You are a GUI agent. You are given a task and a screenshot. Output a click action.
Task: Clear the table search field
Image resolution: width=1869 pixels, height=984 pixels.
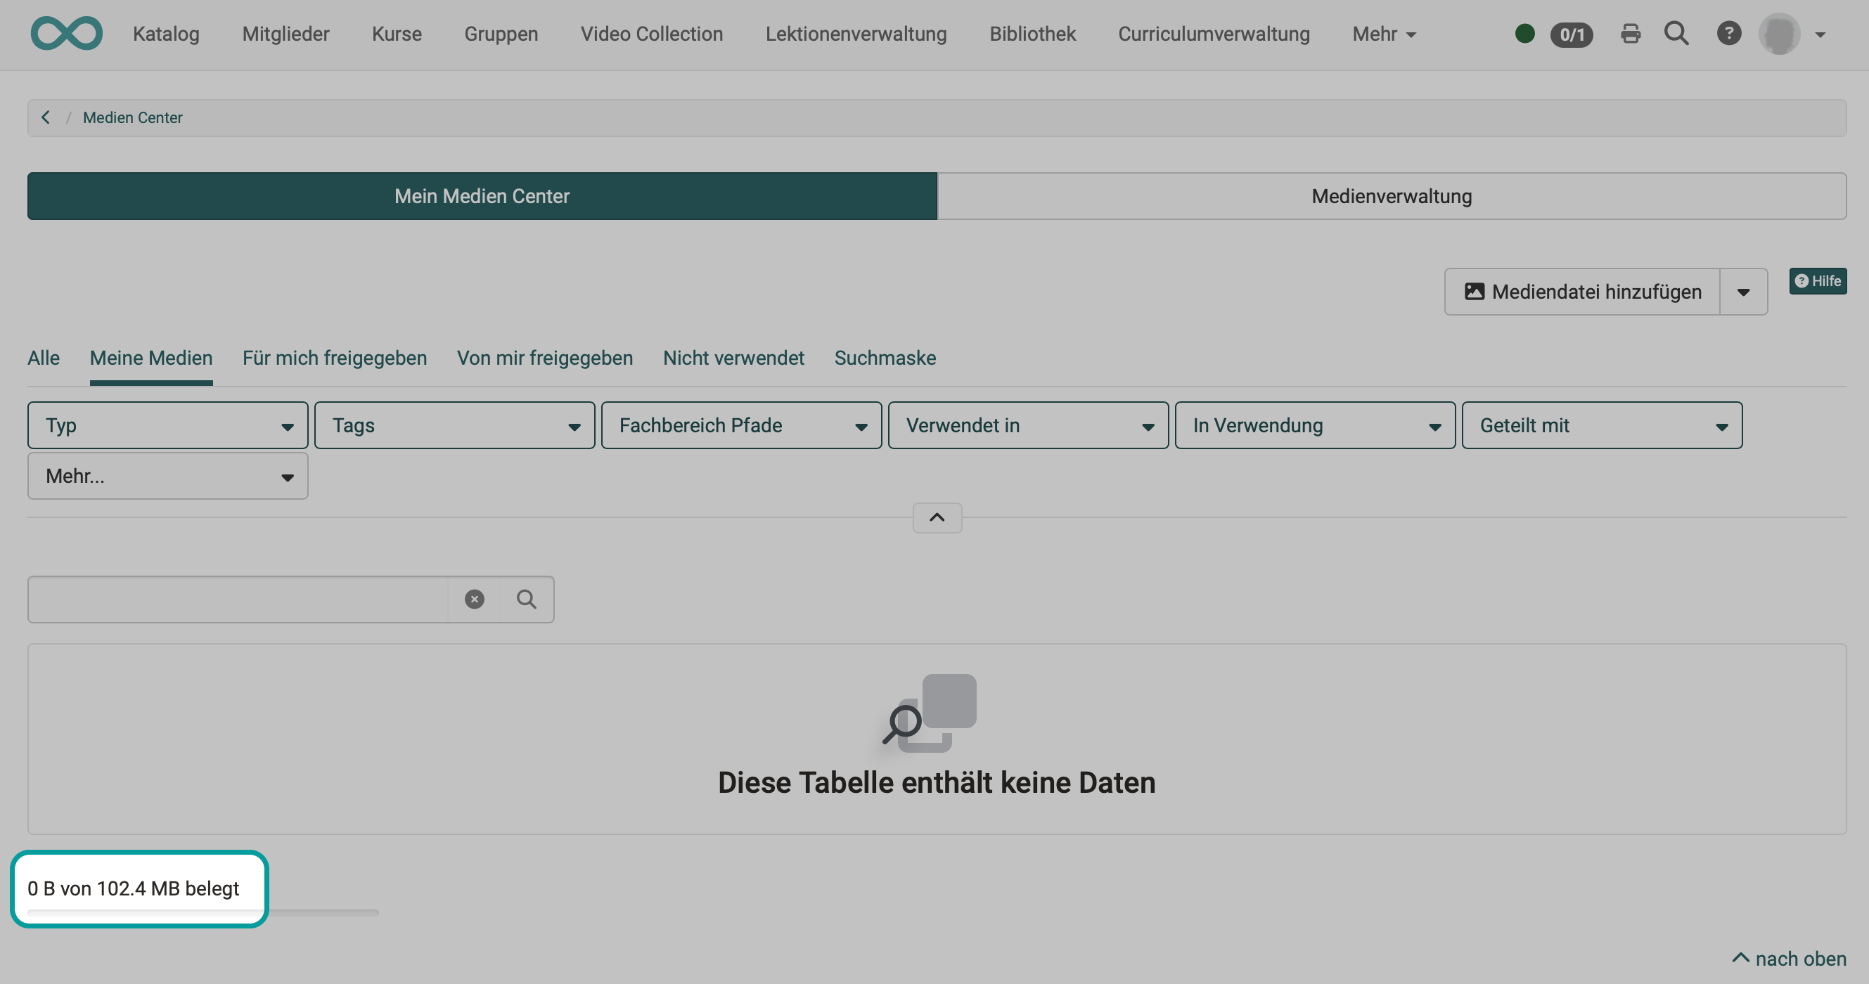pyautogui.click(x=475, y=599)
